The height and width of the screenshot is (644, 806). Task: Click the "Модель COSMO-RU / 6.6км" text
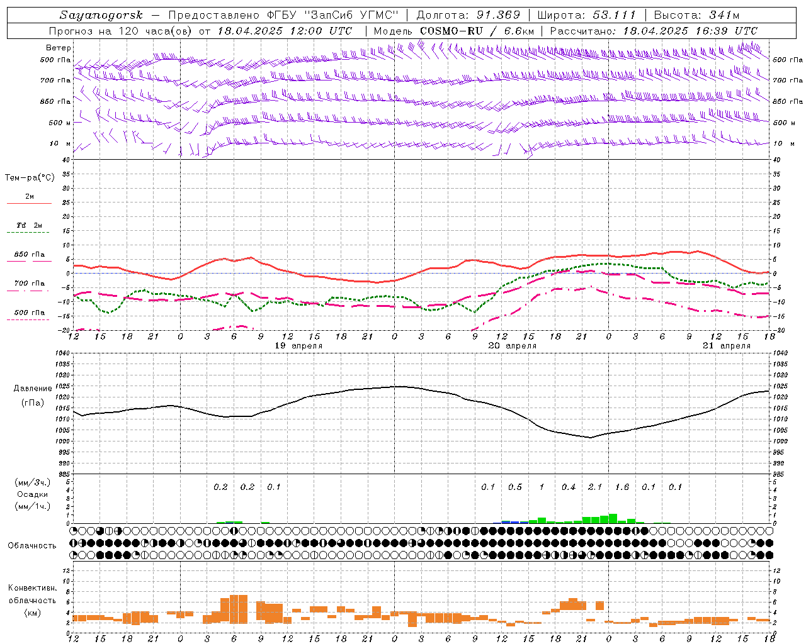pos(454,31)
